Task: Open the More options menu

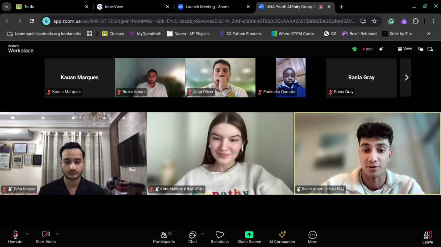Action: [x=312, y=237]
